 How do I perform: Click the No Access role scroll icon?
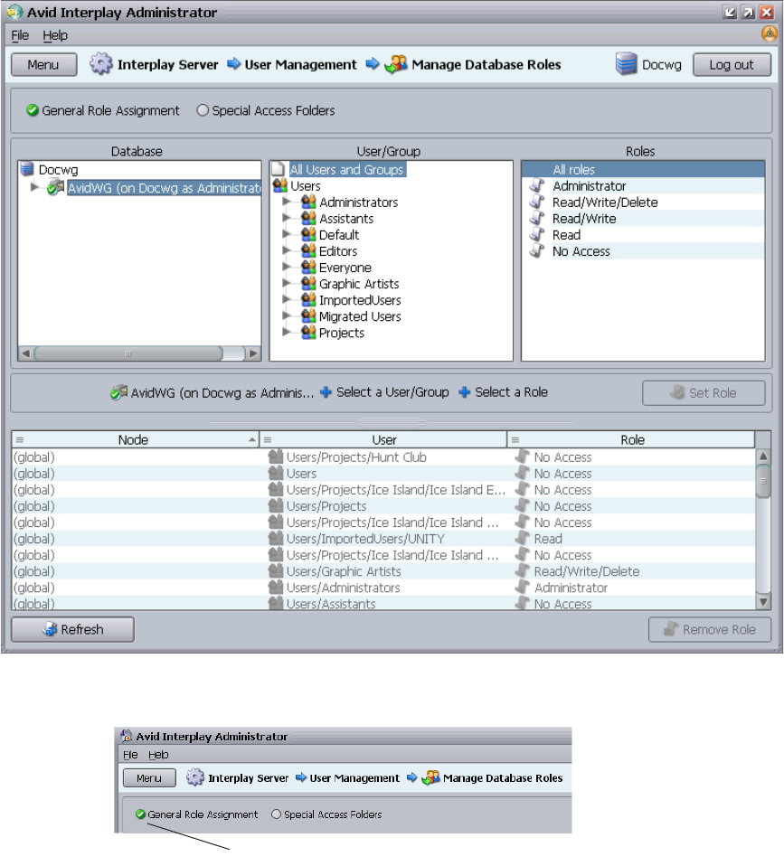[536, 250]
